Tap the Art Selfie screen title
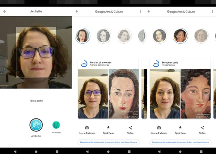The image size is (216, 154). (x=36, y=12)
